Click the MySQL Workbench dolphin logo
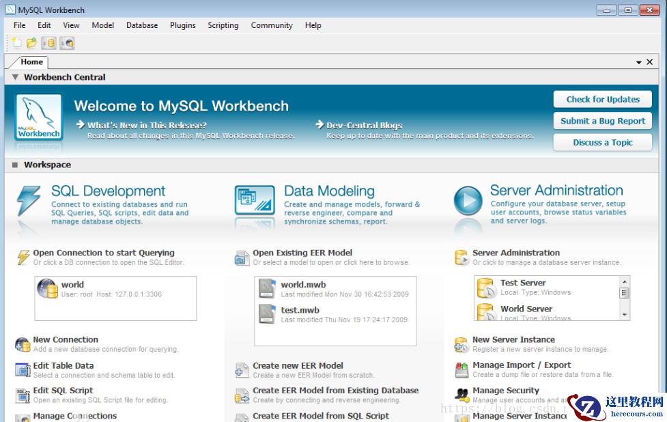 [x=39, y=117]
